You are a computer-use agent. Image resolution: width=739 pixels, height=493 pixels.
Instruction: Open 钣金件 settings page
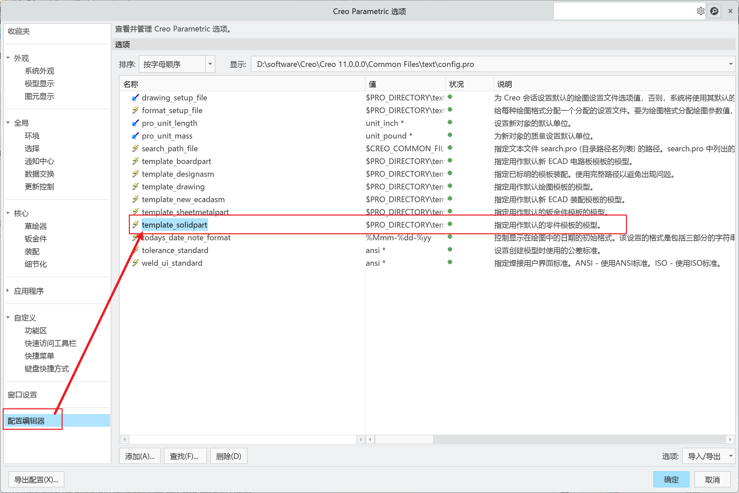click(x=36, y=239)
